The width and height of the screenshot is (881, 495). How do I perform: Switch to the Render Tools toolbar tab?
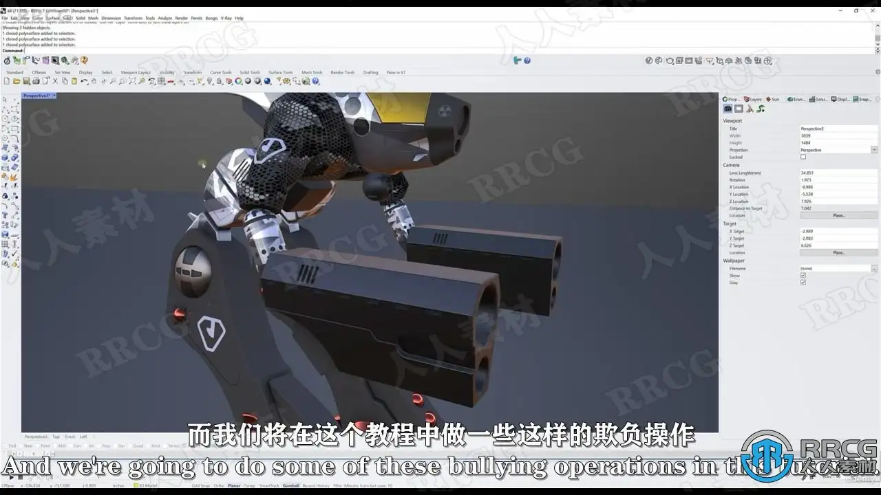click(343, 72)
